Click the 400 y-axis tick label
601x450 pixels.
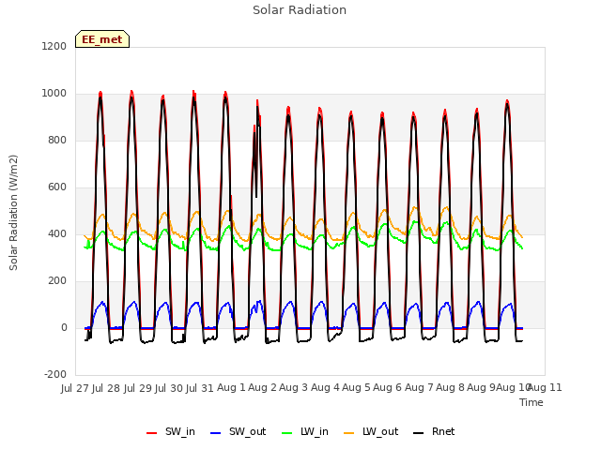(57, 233)
